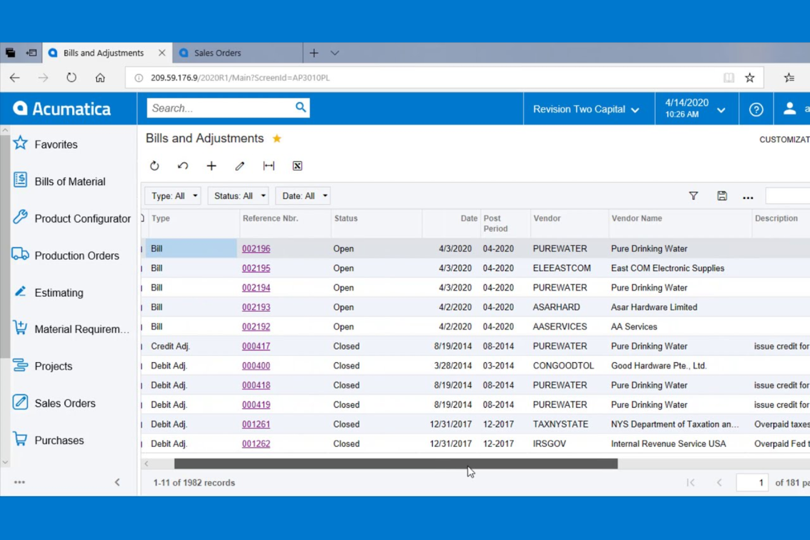Open more sidebar items ellipsis

(20, 482)
